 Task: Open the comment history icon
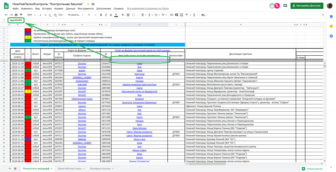285,6
